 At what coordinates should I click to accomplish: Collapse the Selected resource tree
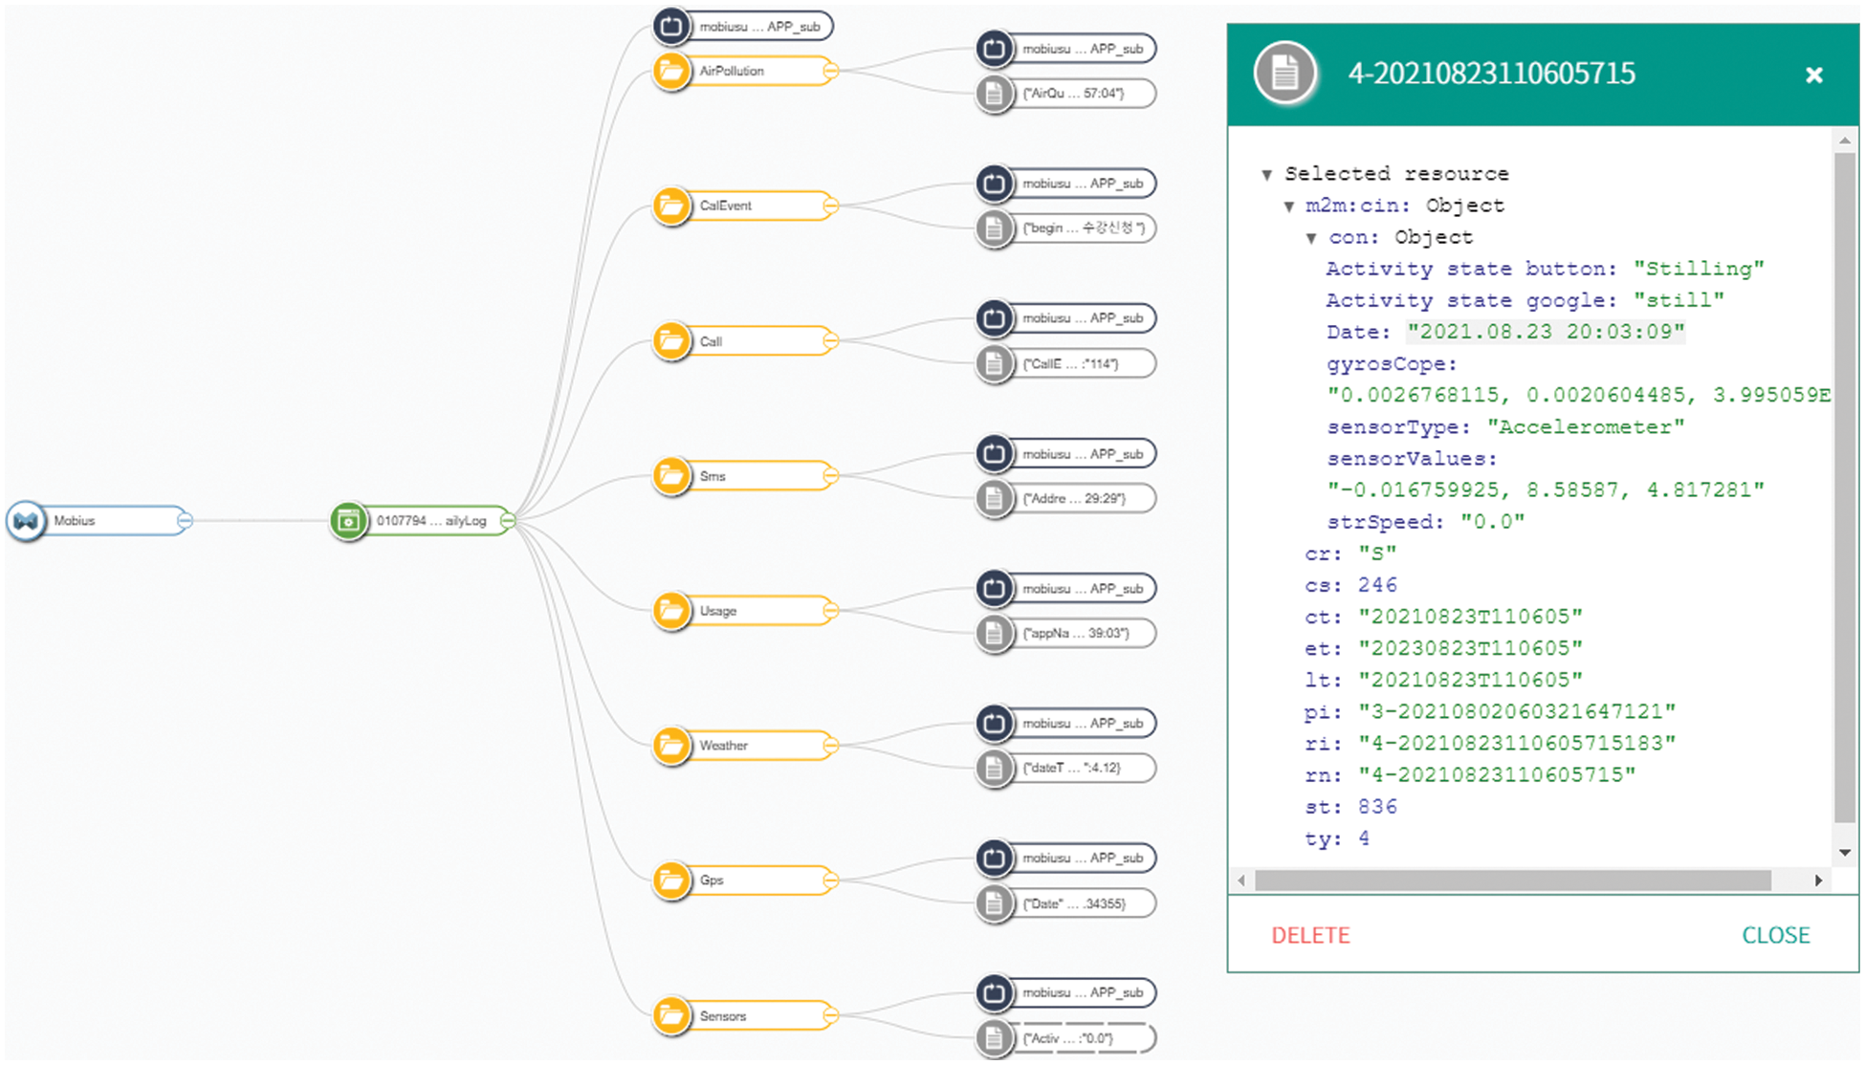click(x=1267, y=175)
